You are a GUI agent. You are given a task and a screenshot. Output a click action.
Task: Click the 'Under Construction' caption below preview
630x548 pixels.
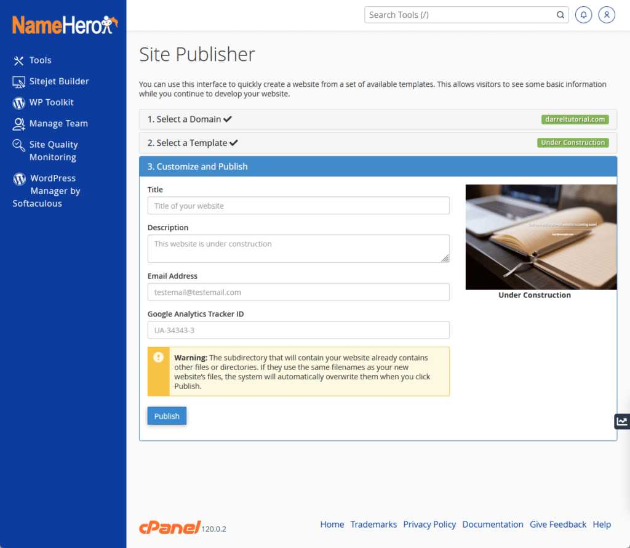point(535,295)
